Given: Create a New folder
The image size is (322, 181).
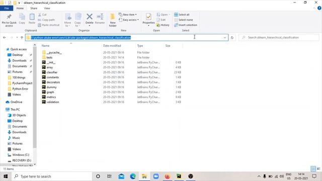Looking at the screenshot, I should (113, 20).
